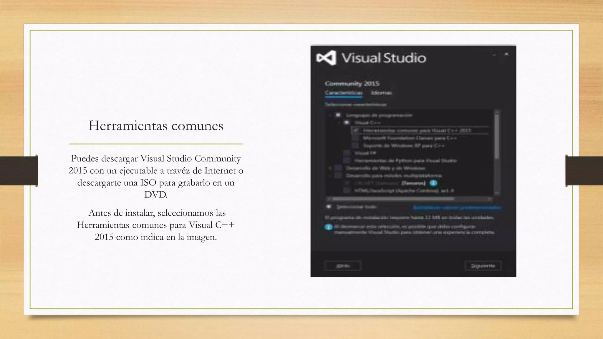Image resolution: width=603 pixels, height=339 pixels.
Task: Check Herramientas comunes para Visual C++ 2015
Action: 356,130
